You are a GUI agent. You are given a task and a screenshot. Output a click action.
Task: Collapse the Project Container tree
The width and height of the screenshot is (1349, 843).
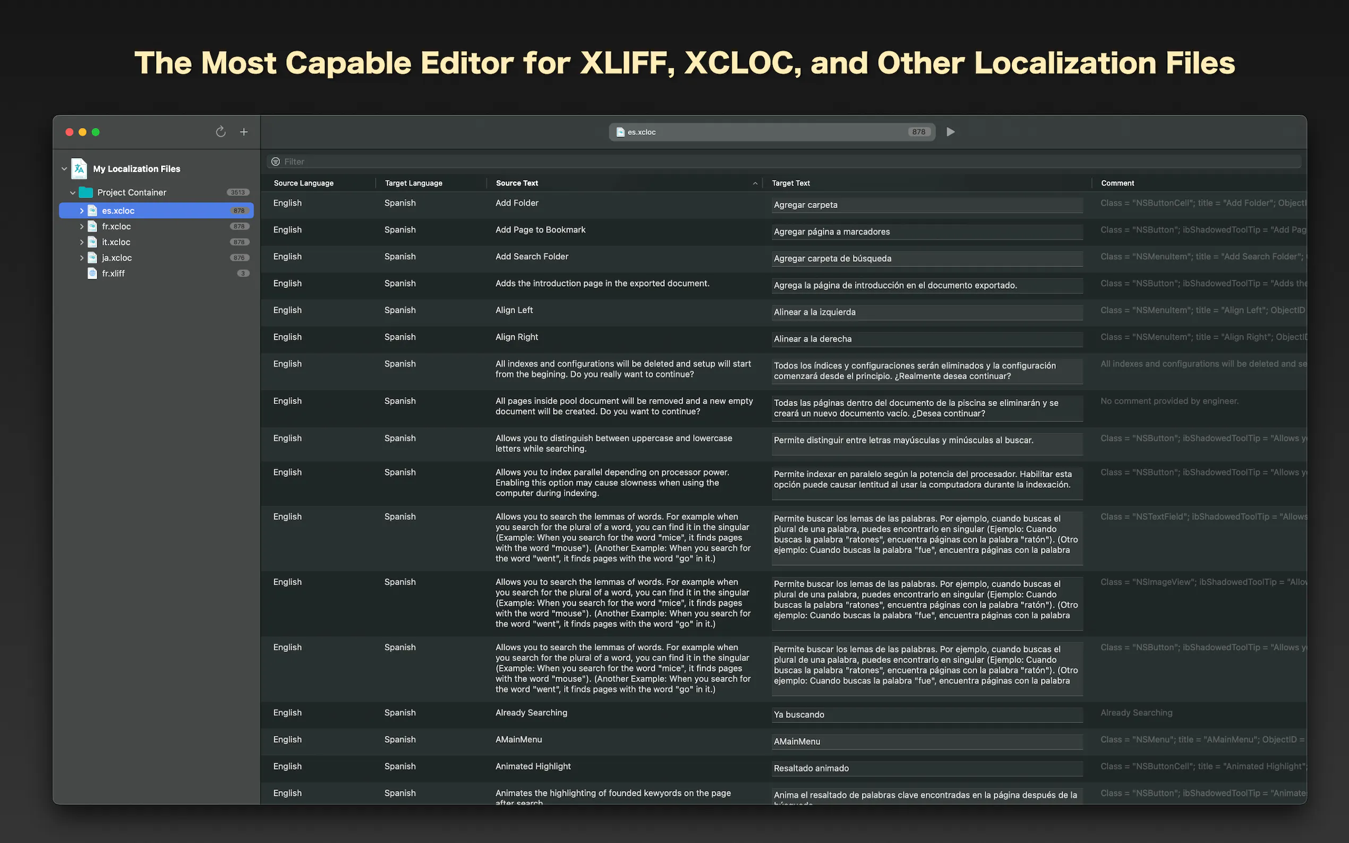coord(73,192)
